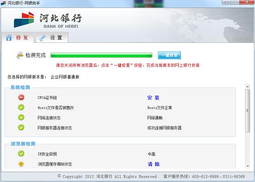Click the 浏览器检测 section header
Viewport: 255px width, 182px height.
pos(23,144)
